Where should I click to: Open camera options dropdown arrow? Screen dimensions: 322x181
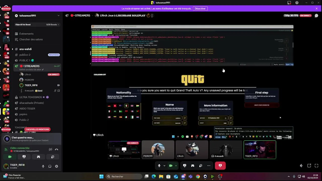coord(176,166)
